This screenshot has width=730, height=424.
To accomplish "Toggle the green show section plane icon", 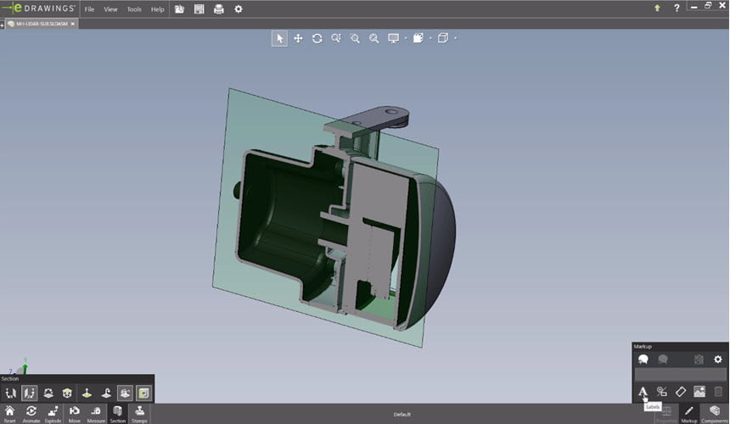I will (x=143, y=393).
